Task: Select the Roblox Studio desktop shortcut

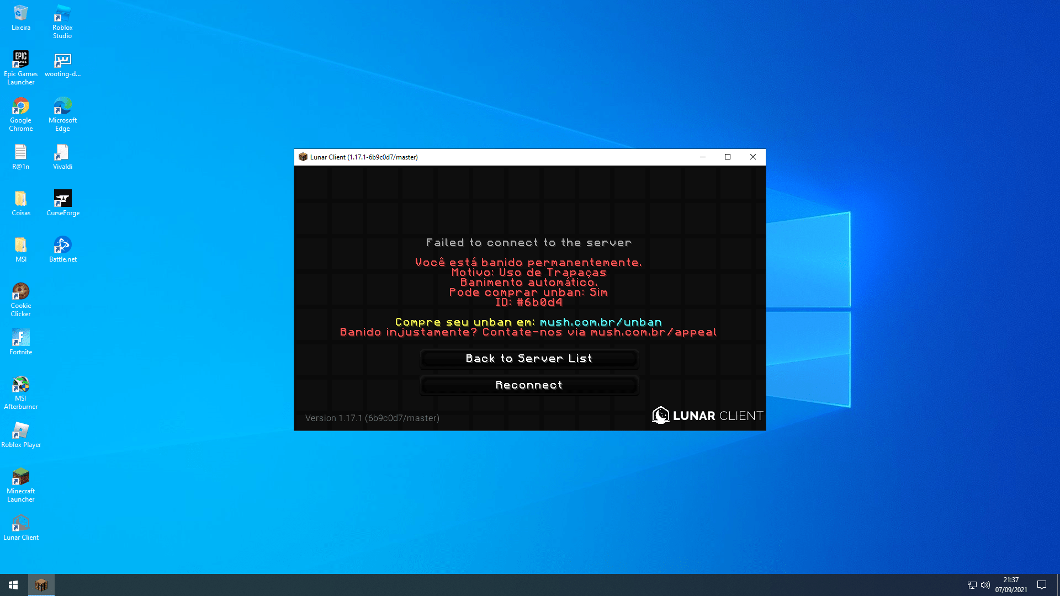Action: 62,22
